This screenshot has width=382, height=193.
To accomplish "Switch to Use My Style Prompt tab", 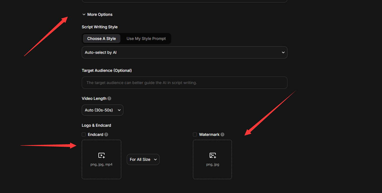I will click(146, 39).
